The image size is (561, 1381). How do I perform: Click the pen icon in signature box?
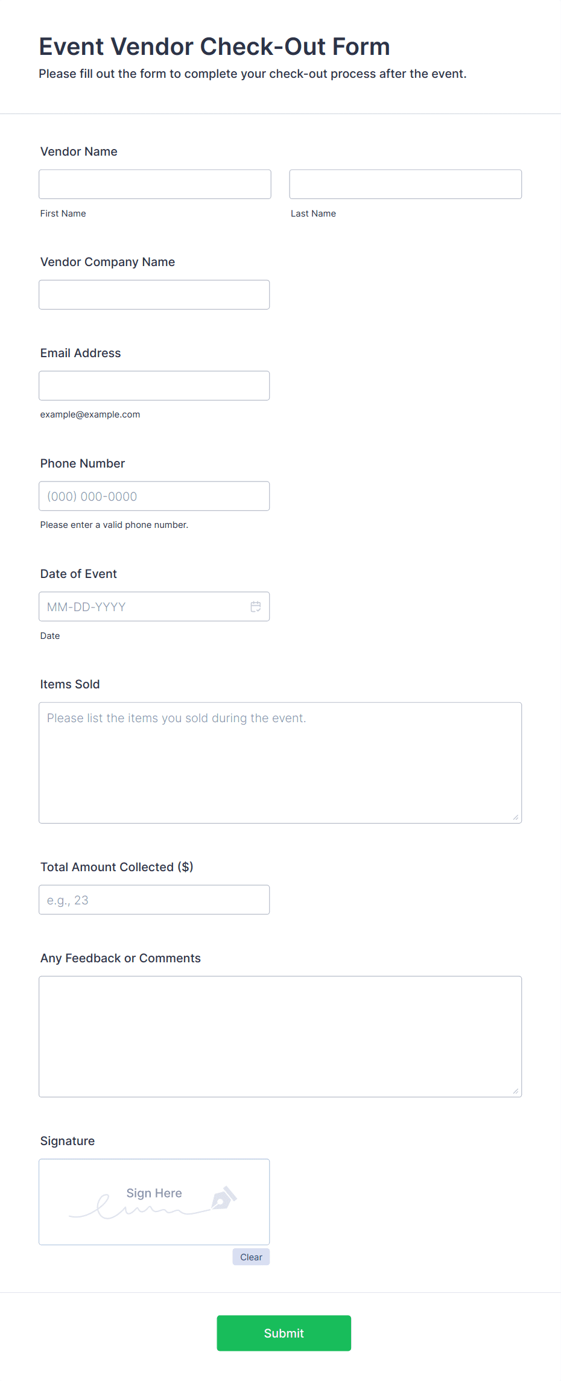(x=224, y=1198)
